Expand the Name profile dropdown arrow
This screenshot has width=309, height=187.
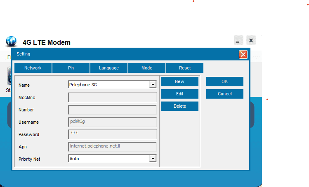click(153, 85)
